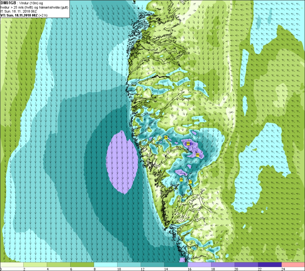The width and height of the screenshot is (305, 271).
Task: Click the legend scale label '22'
Action: [x=260, y=269]
